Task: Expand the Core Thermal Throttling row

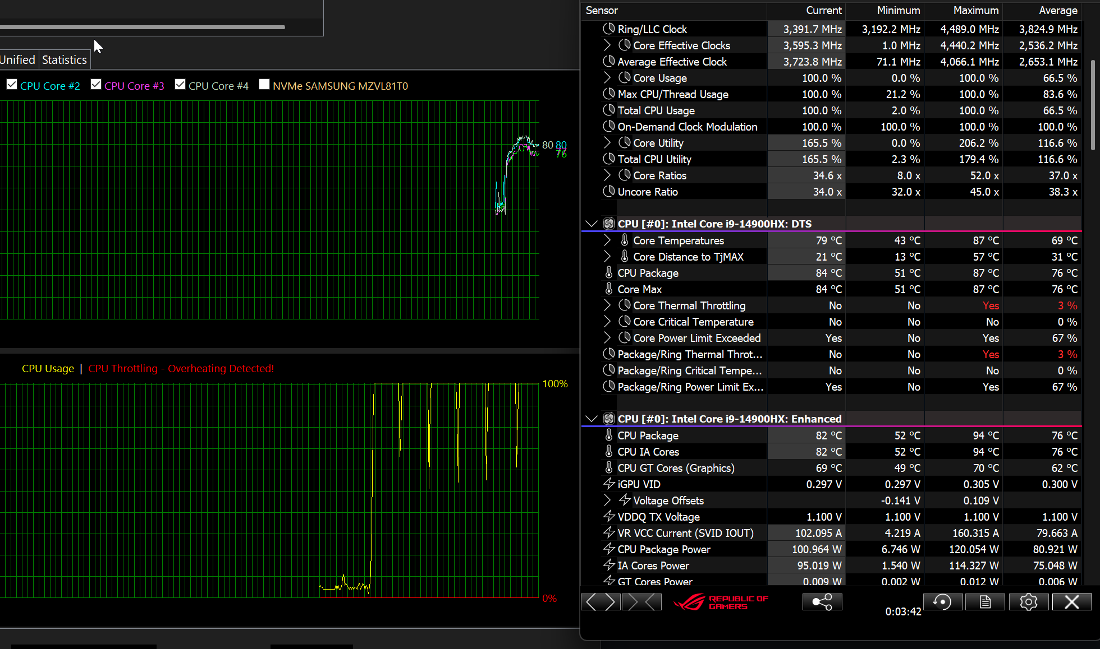Action: pos(607,305)
